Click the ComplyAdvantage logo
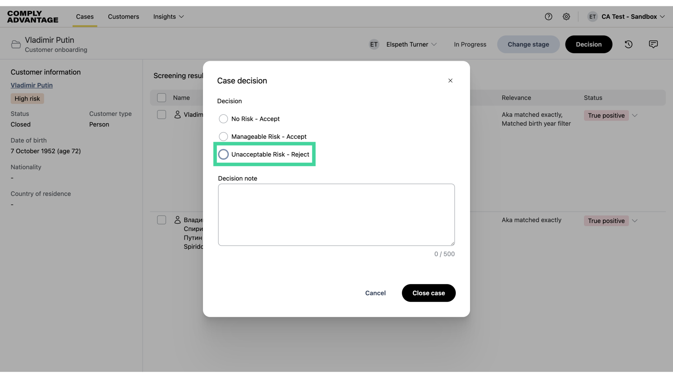Viewport: 673px width, 378px height. pos(33,16)
